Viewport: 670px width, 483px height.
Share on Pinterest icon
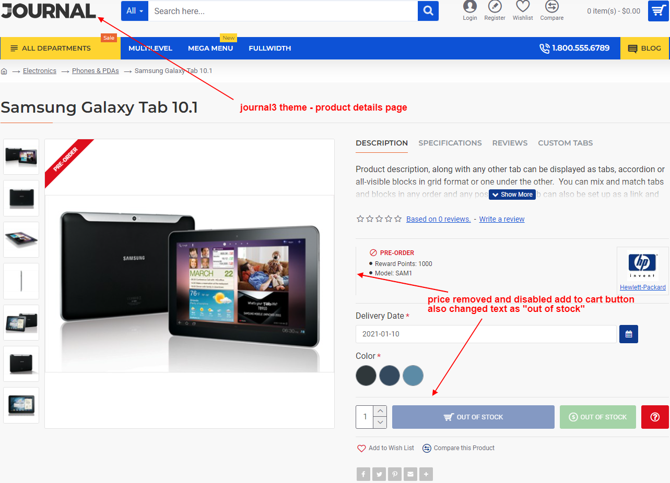395,474
